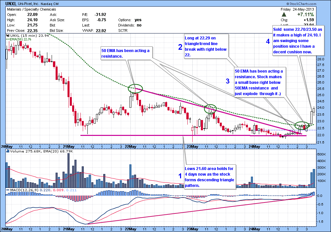The height and width of the screenshot is (232, 331).
Task: Click the -1.5 MACD axis label
Action: point(321,221)
